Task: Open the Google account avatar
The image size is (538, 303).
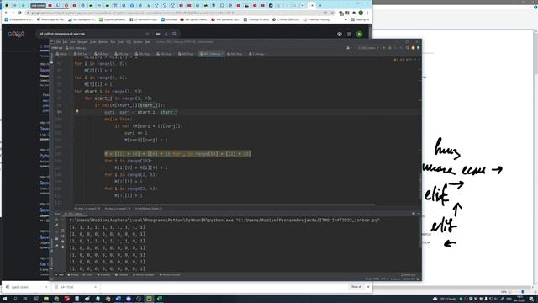Action: (359, 34)
